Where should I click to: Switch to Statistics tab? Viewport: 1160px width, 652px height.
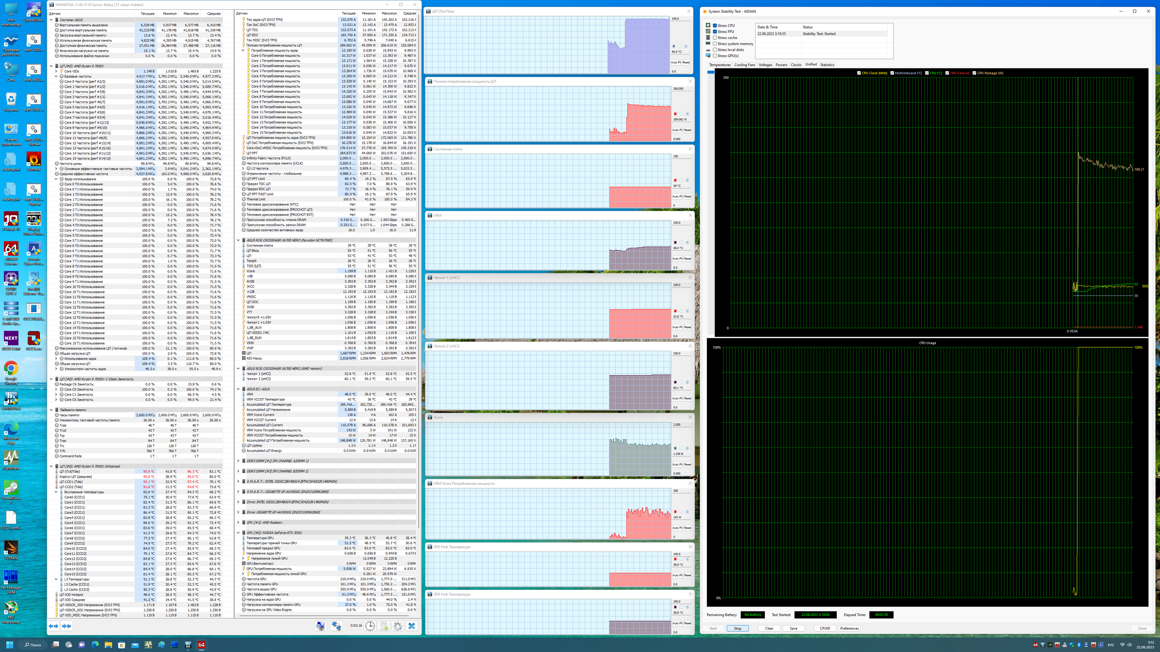coord(827,65)
